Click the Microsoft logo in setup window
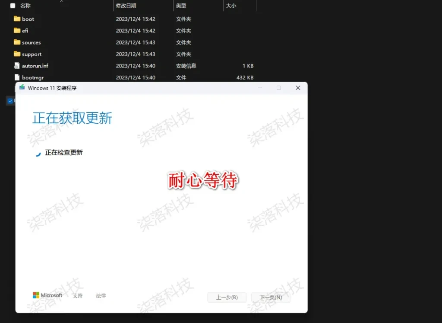Image resolution: width=442 pixels, height=323 pixels. point(47,295)
